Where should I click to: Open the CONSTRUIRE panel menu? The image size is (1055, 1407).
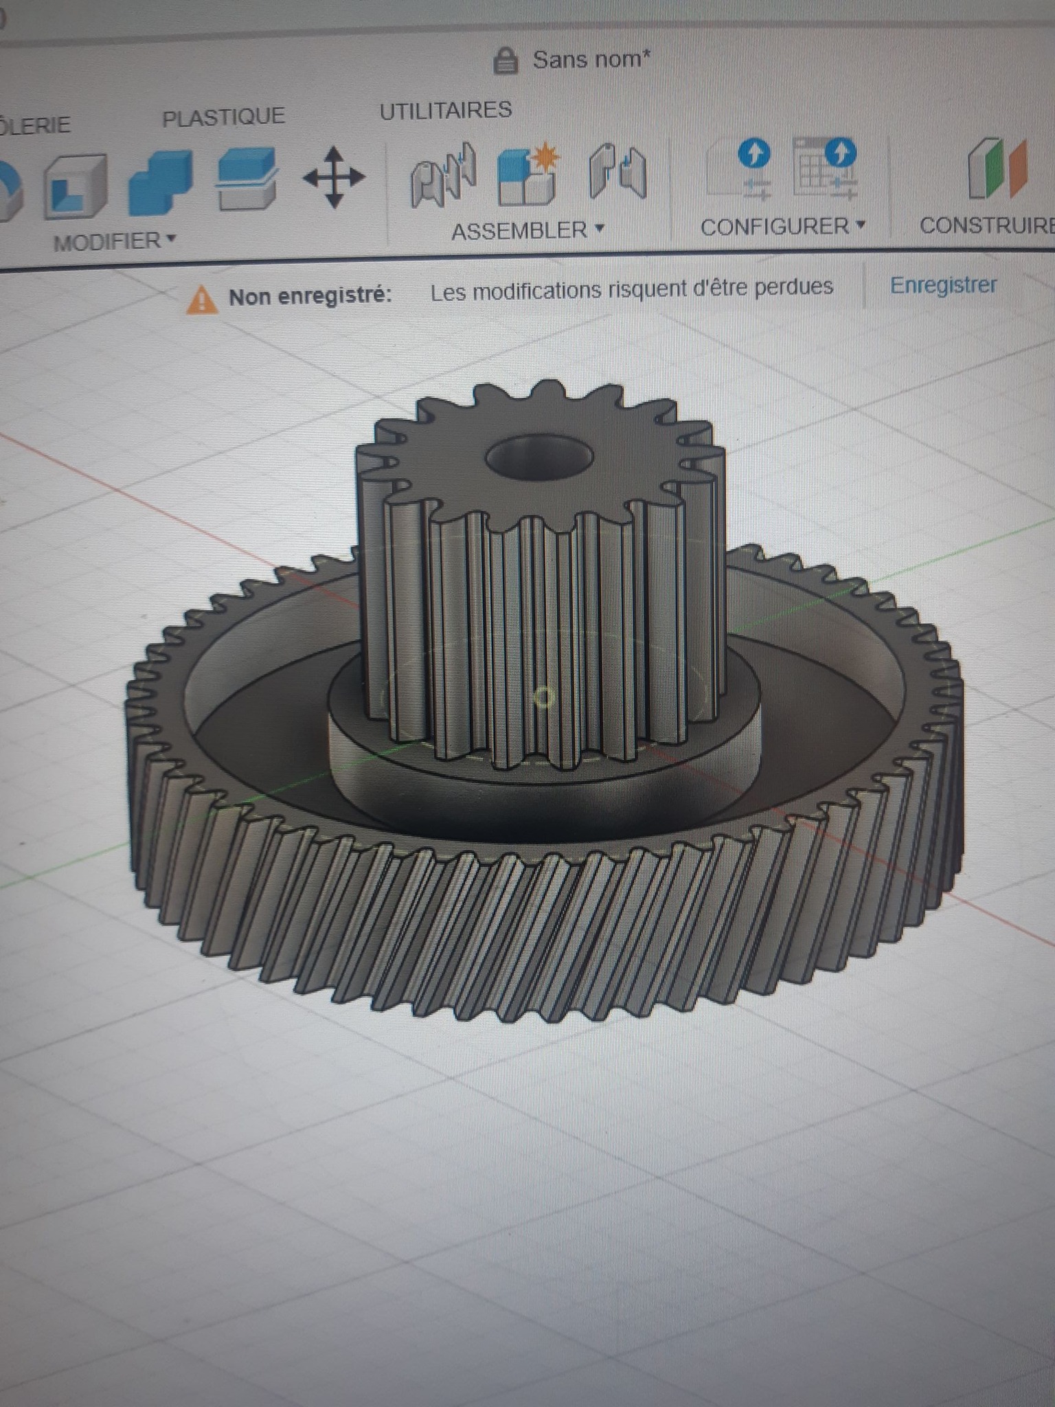pos(987,225)
